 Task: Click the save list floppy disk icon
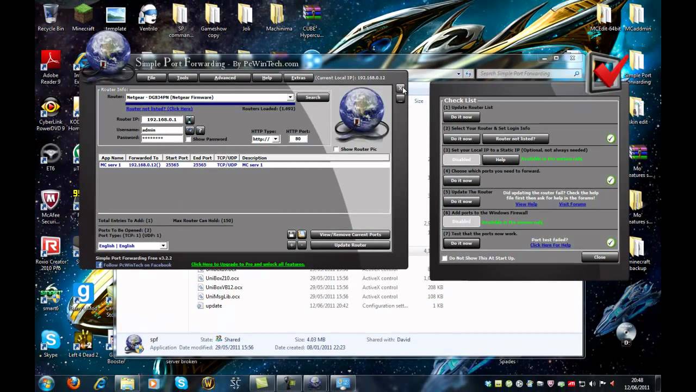pos(291,235)
